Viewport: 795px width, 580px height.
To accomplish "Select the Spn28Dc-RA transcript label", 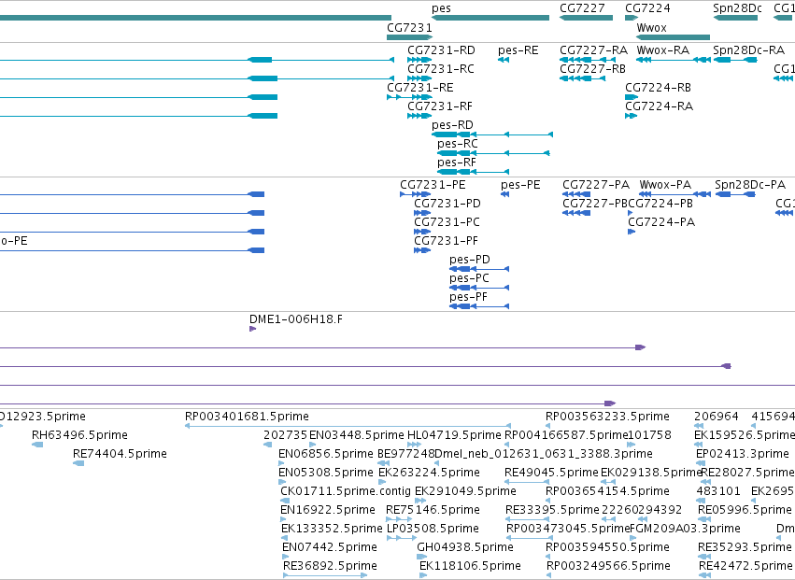I will [749, 50].
